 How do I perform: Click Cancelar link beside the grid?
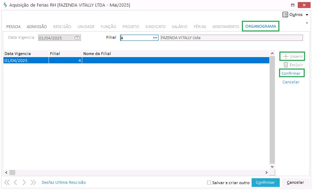291,82
